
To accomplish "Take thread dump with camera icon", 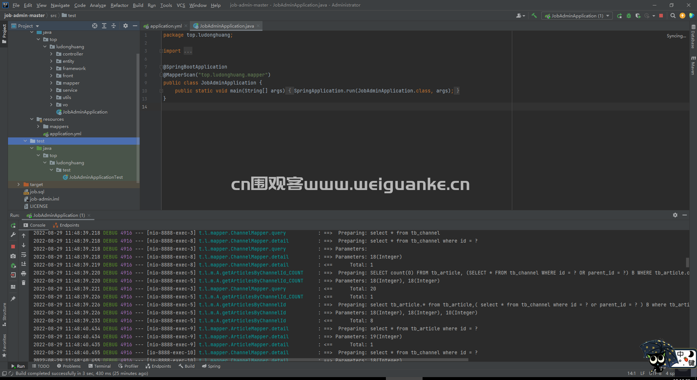I will (13, 256).
